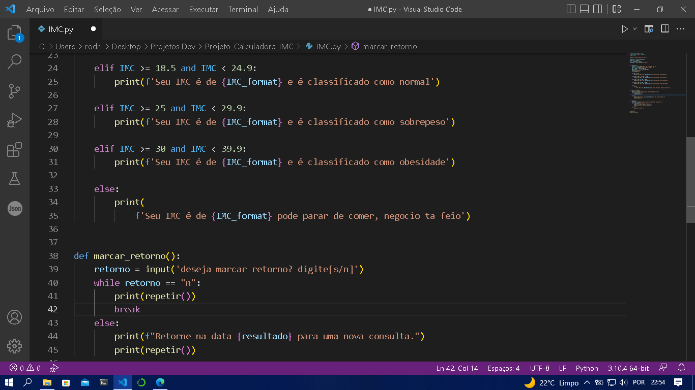Open the Executar menu
The image size is (695, 390).
(x=204, y=9)
